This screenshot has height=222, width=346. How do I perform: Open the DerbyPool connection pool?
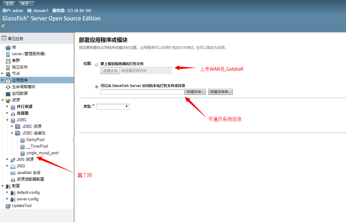(x=35, y=140)
